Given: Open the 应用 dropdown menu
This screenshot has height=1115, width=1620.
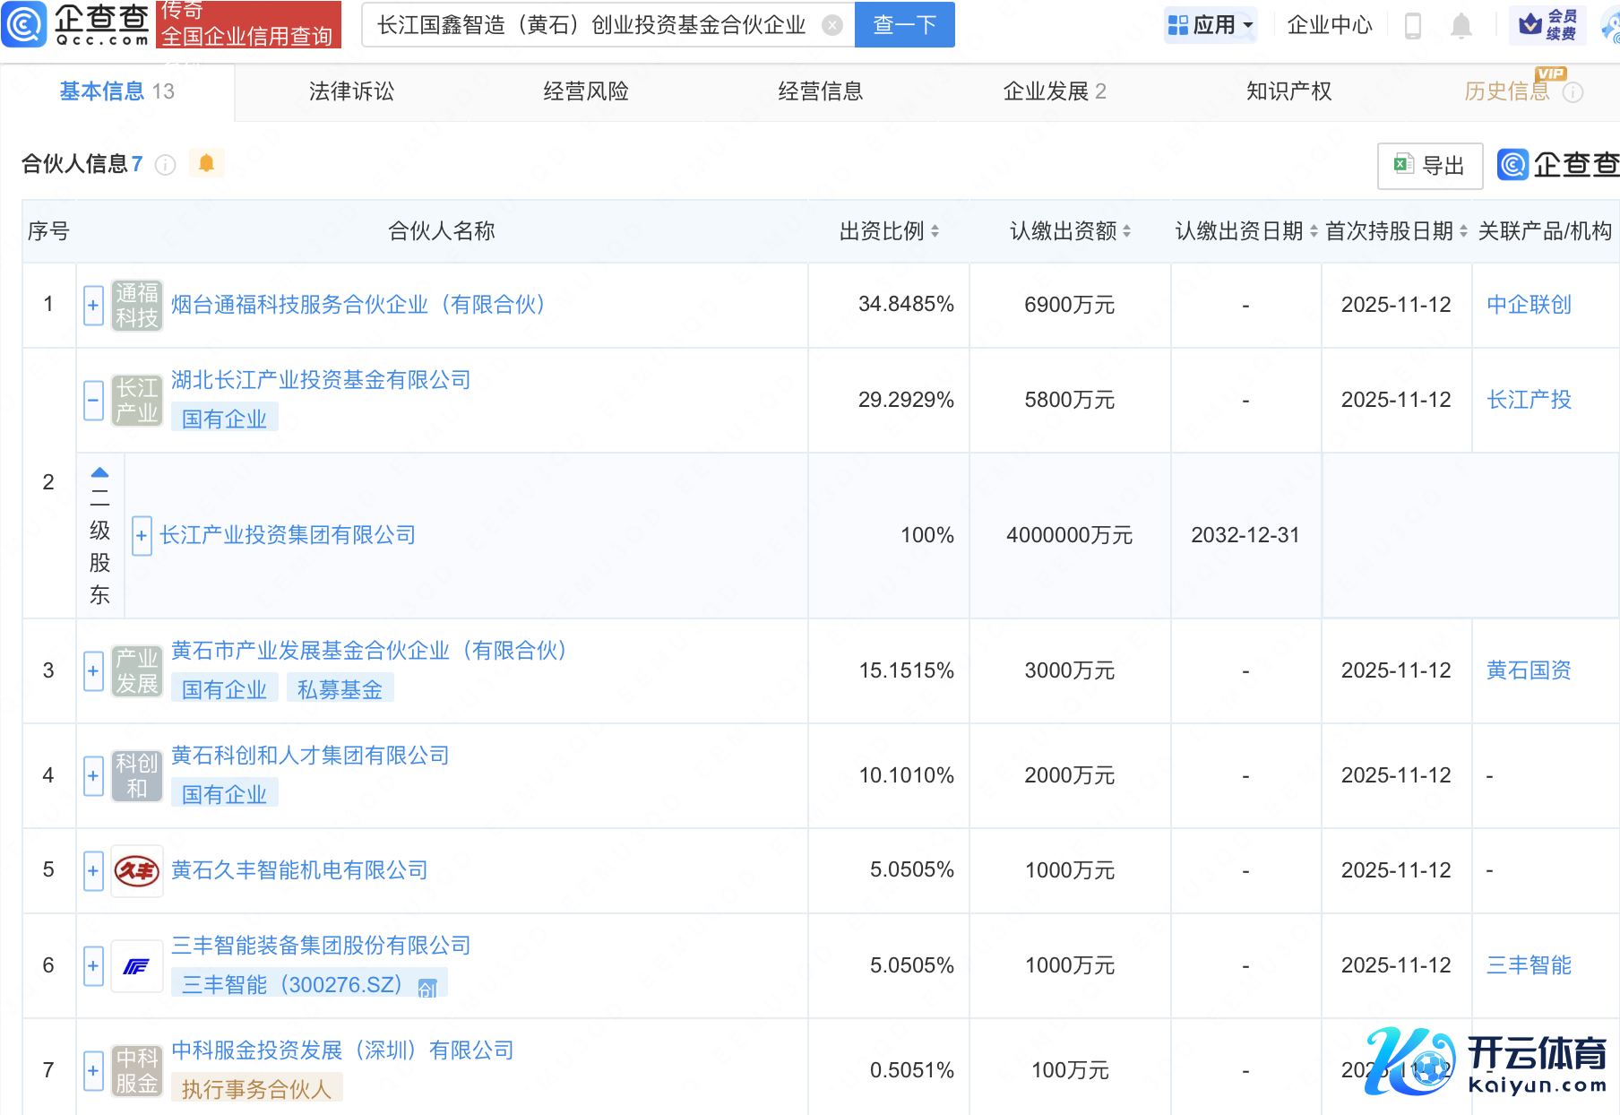Looking at the screenshot, I should click(x=1211, y=25).
